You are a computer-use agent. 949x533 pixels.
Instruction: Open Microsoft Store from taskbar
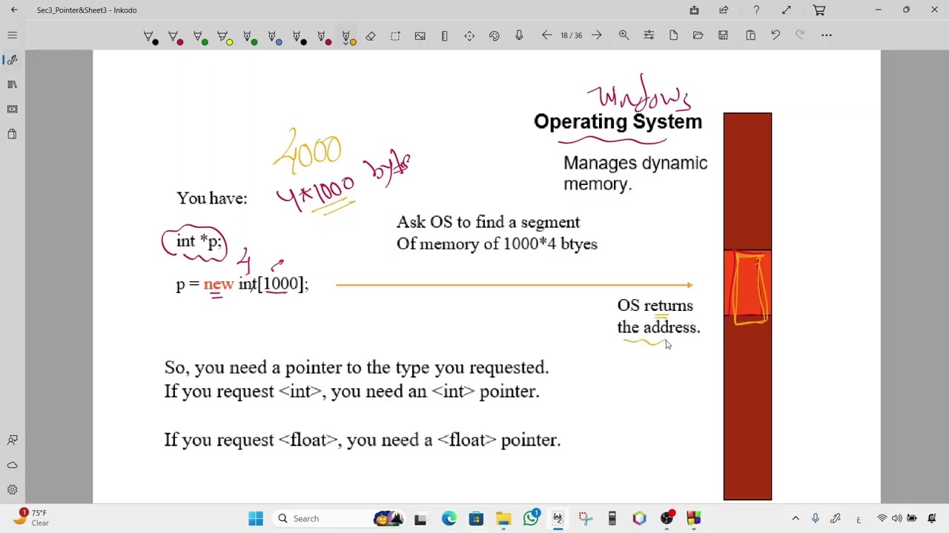[476, 519]
